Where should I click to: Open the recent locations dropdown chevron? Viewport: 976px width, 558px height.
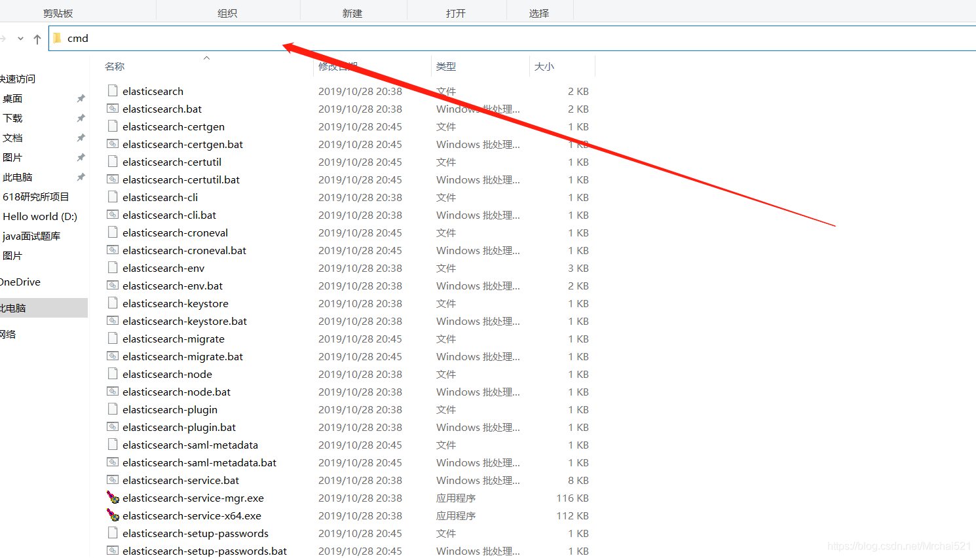pyautogui.click(x=20, y=39)
